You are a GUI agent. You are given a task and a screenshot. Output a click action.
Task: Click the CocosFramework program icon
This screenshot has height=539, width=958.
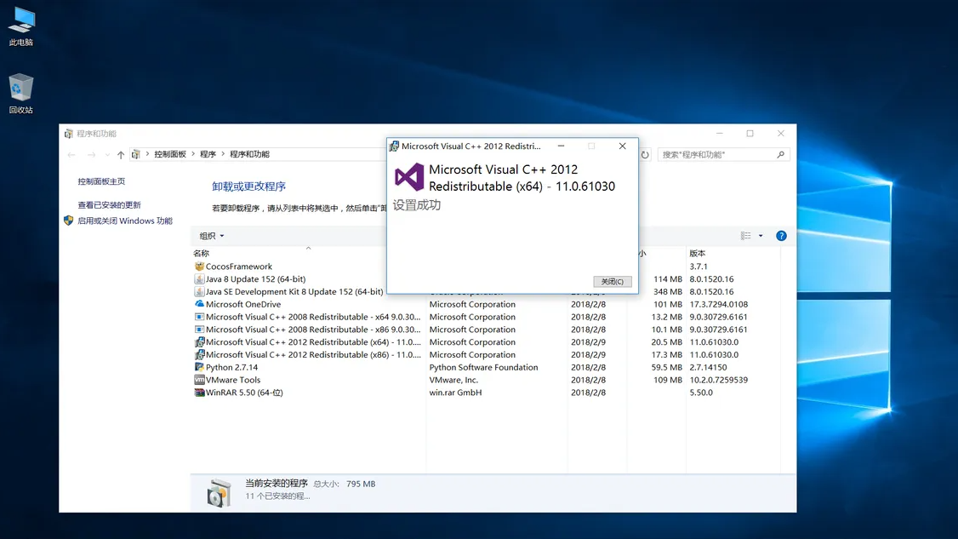coord(199,267)
